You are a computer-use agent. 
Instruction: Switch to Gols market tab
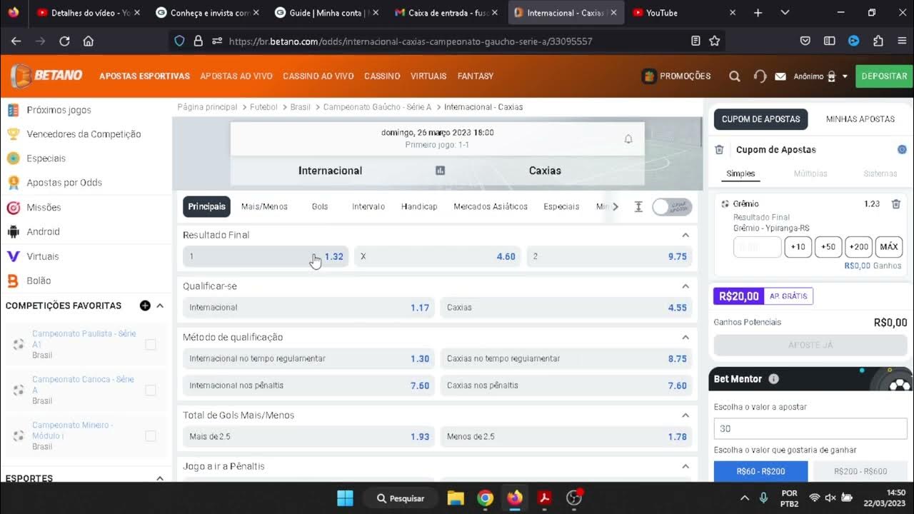320,206
